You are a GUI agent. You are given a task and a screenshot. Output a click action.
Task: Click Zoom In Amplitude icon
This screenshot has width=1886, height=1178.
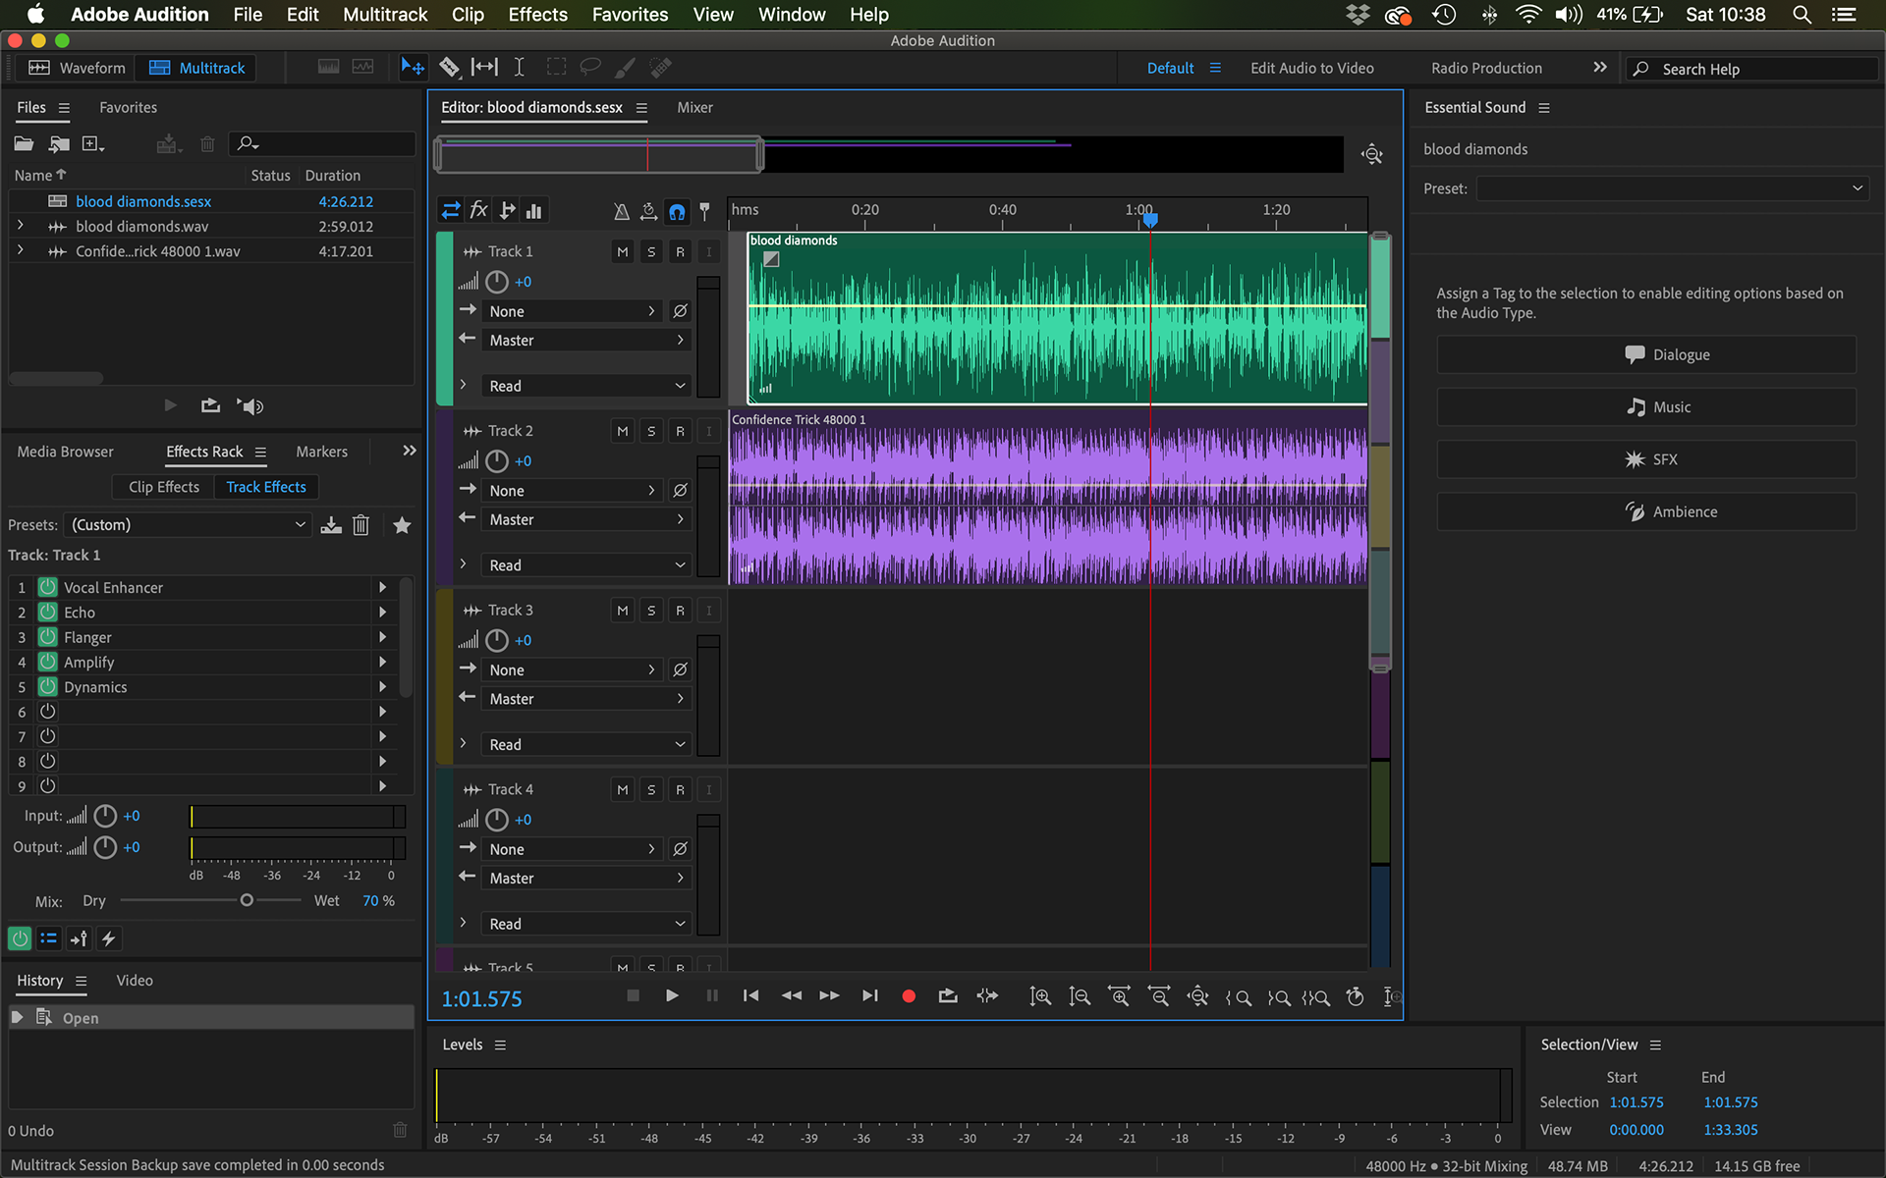point(1040,996)
